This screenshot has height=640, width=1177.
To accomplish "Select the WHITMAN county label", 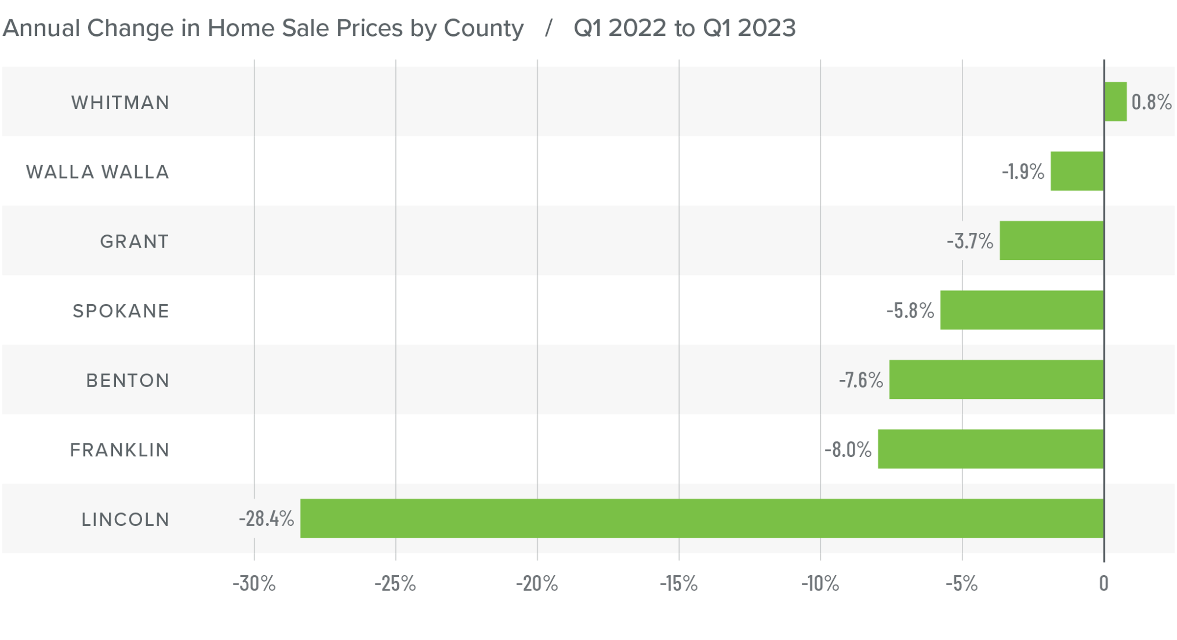I will [x=120, y=102].
